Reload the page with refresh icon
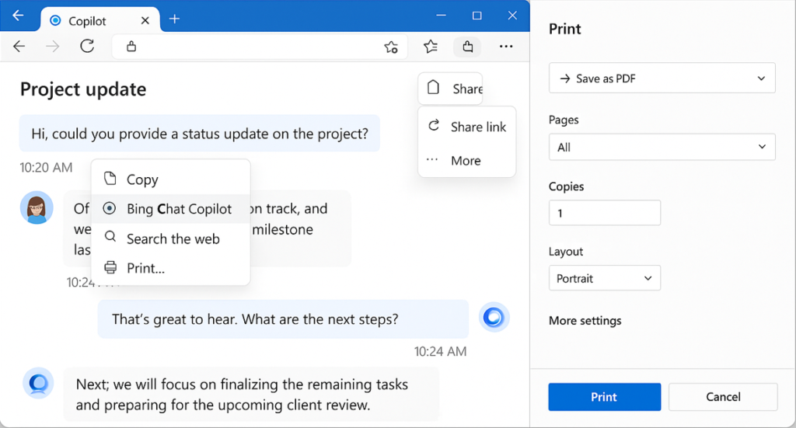 coord(87,47)
